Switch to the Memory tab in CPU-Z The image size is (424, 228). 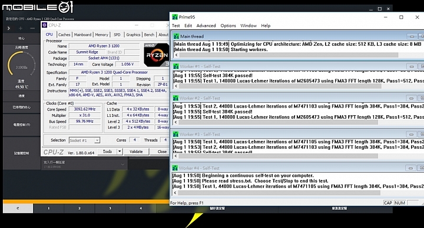click(102, 35)
